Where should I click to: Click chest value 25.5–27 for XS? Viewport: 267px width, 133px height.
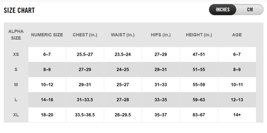[85, 54]
